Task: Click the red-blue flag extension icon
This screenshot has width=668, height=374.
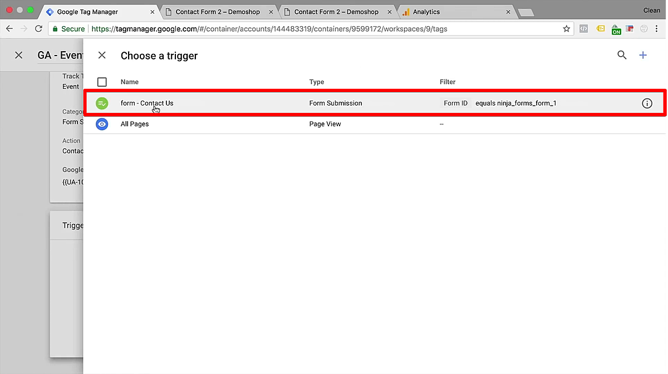Action: coord(630,29)
